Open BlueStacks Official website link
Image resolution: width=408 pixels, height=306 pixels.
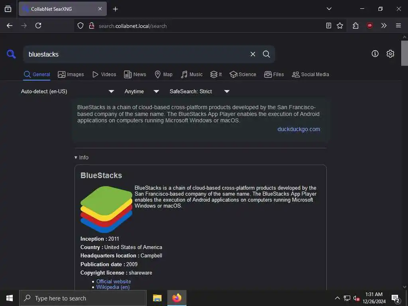(114, 281)
